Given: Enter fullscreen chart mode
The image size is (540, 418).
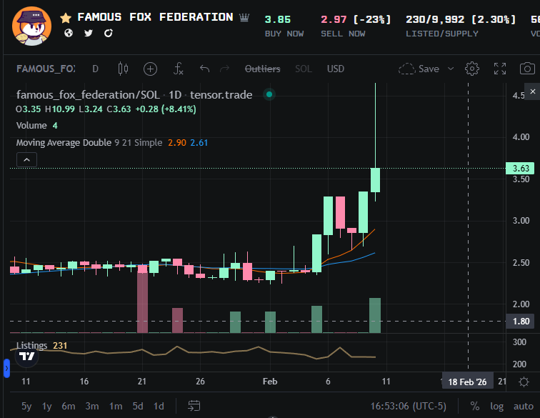Looking at the screenshot, I should (x=500, y=69).
